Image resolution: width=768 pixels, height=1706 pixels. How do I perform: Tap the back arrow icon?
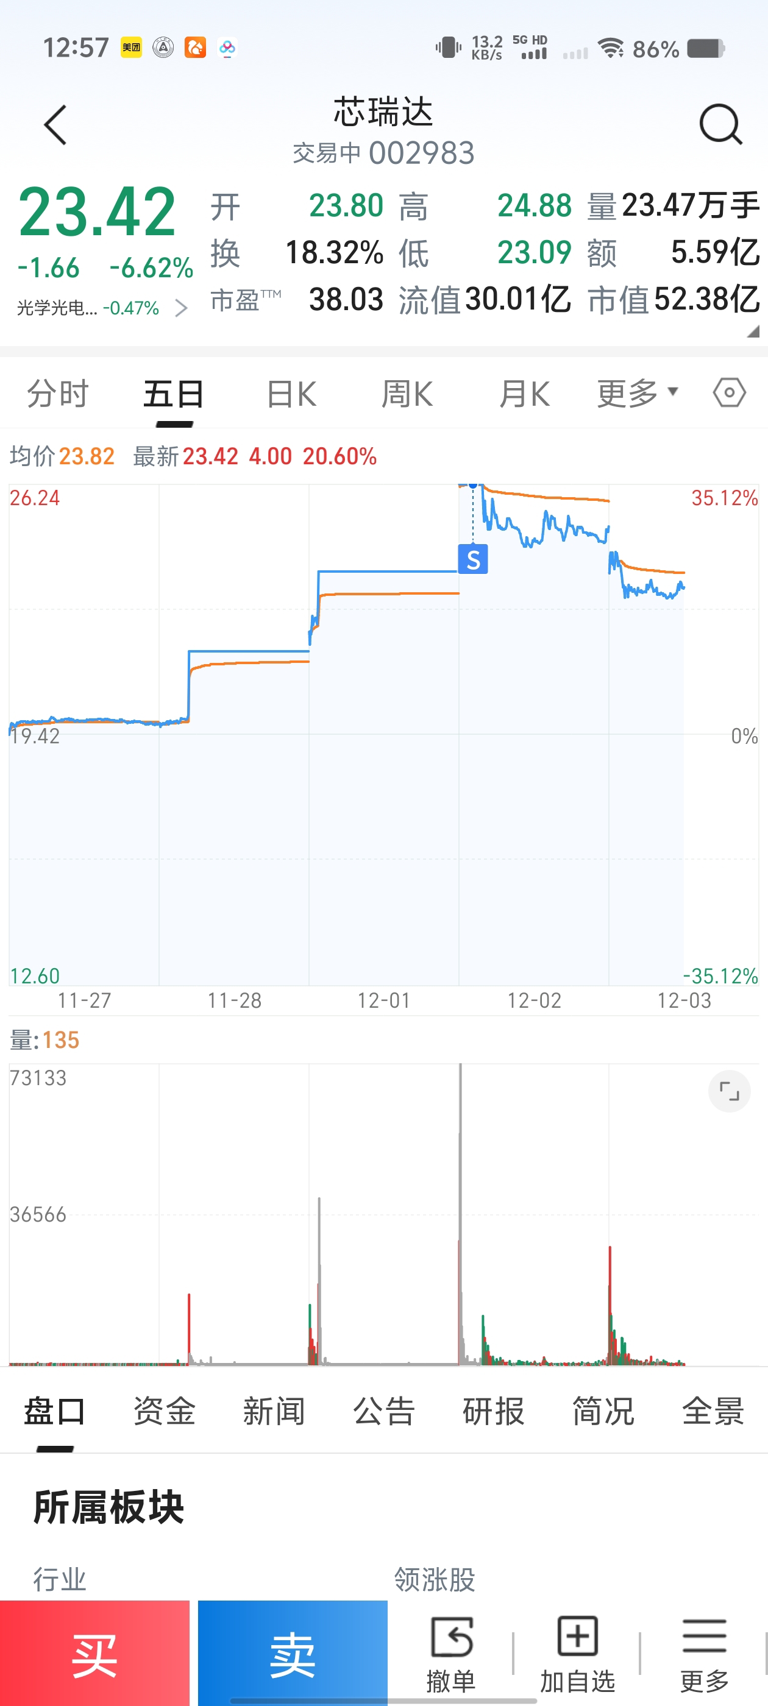pyautogui.click(x=55, y=124)
